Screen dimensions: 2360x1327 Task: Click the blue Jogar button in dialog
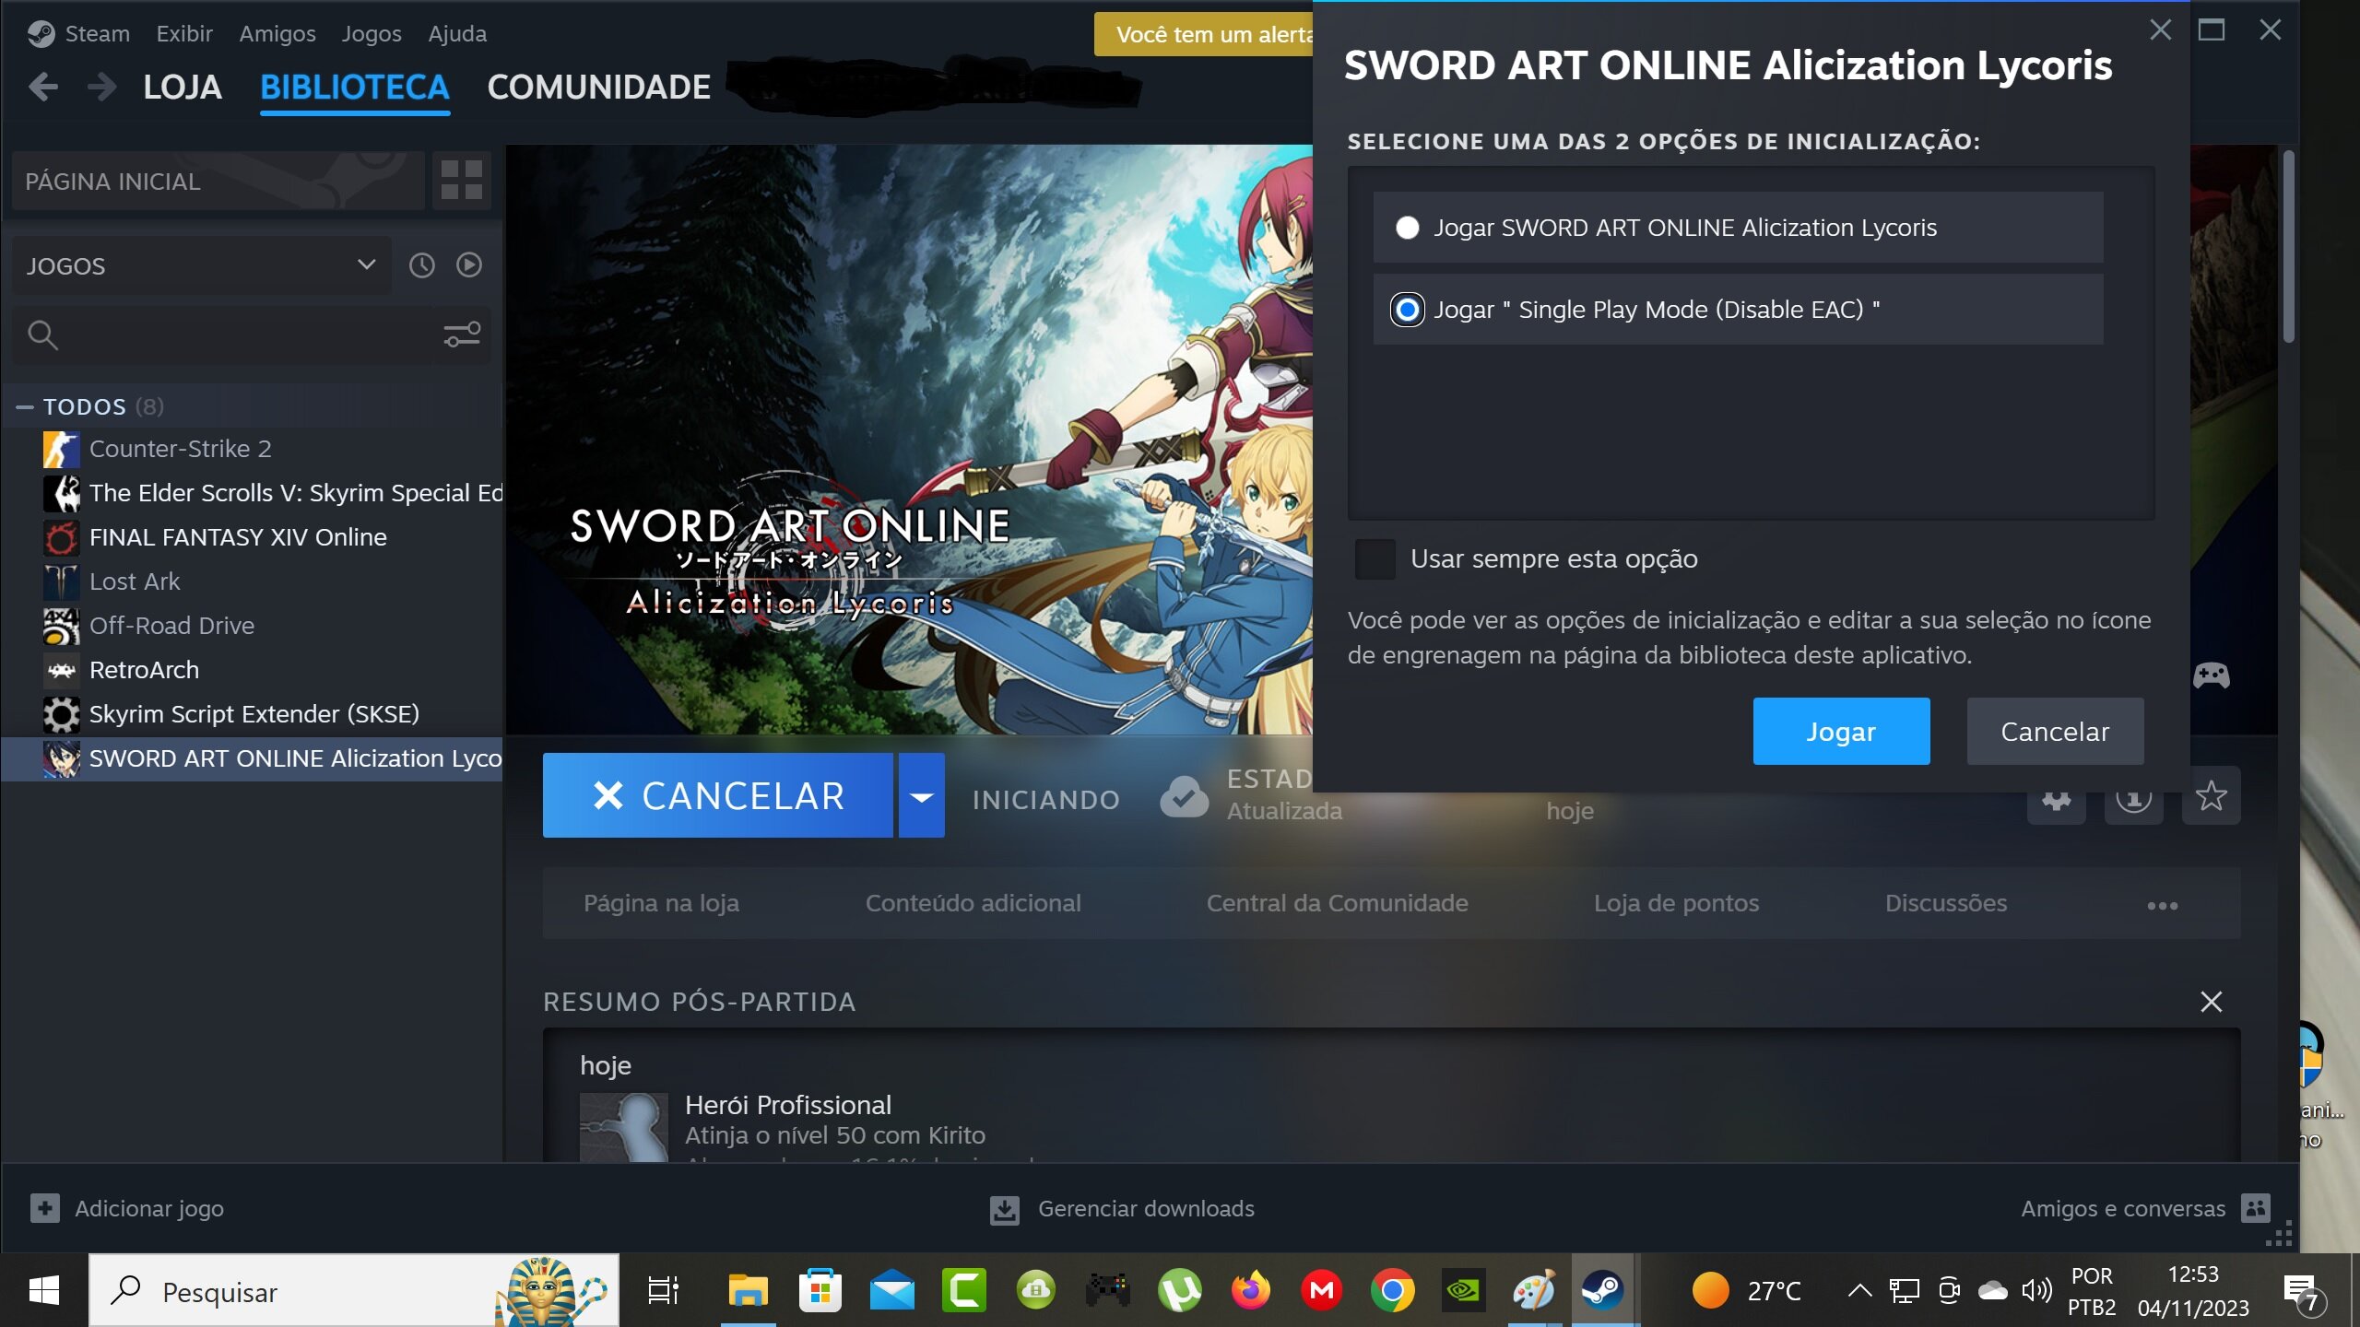tap(1841, 731)
